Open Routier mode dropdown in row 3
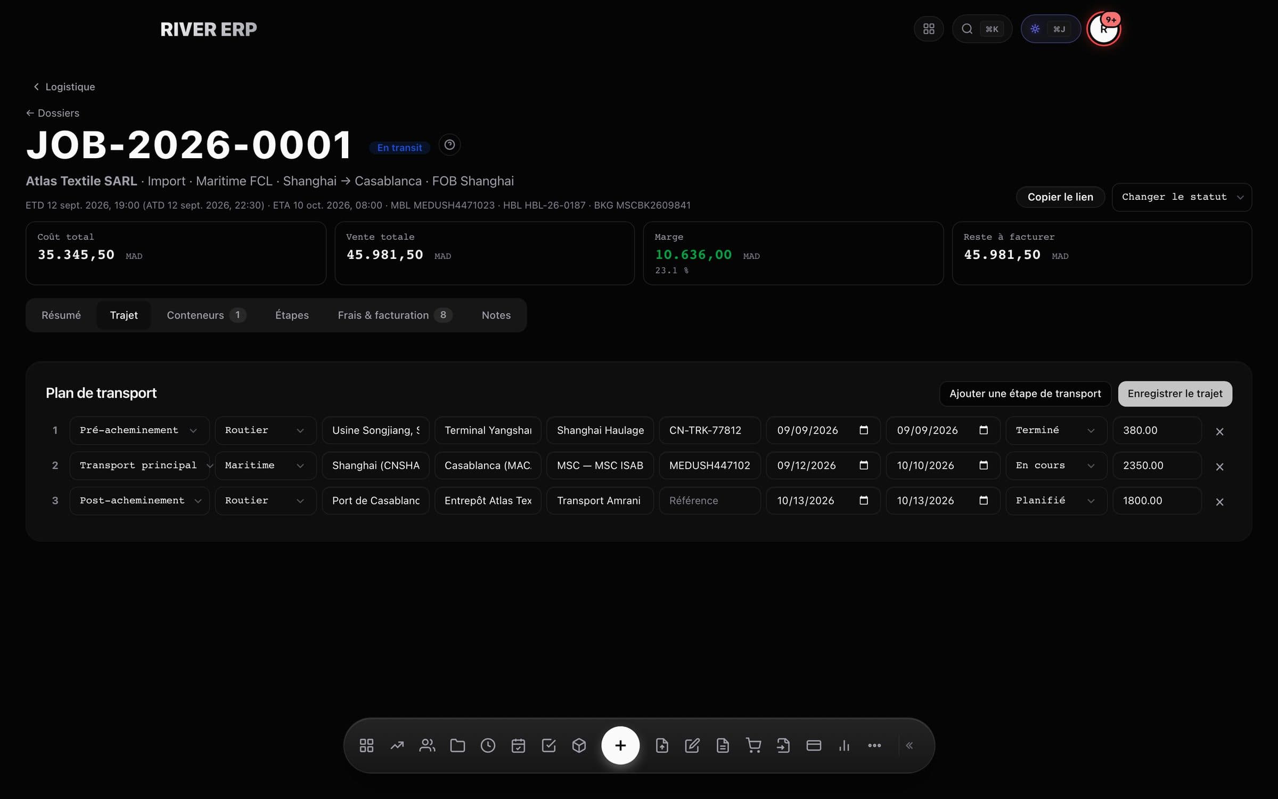Screen dimensions: 1278x799 tap(266, 501)
